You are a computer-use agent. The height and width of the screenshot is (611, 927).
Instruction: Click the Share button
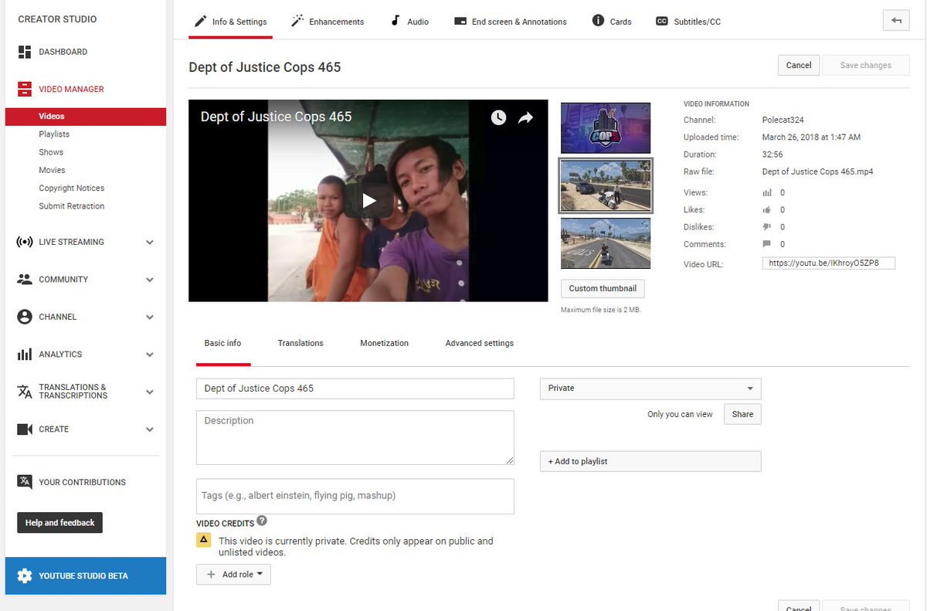(742, 414)
